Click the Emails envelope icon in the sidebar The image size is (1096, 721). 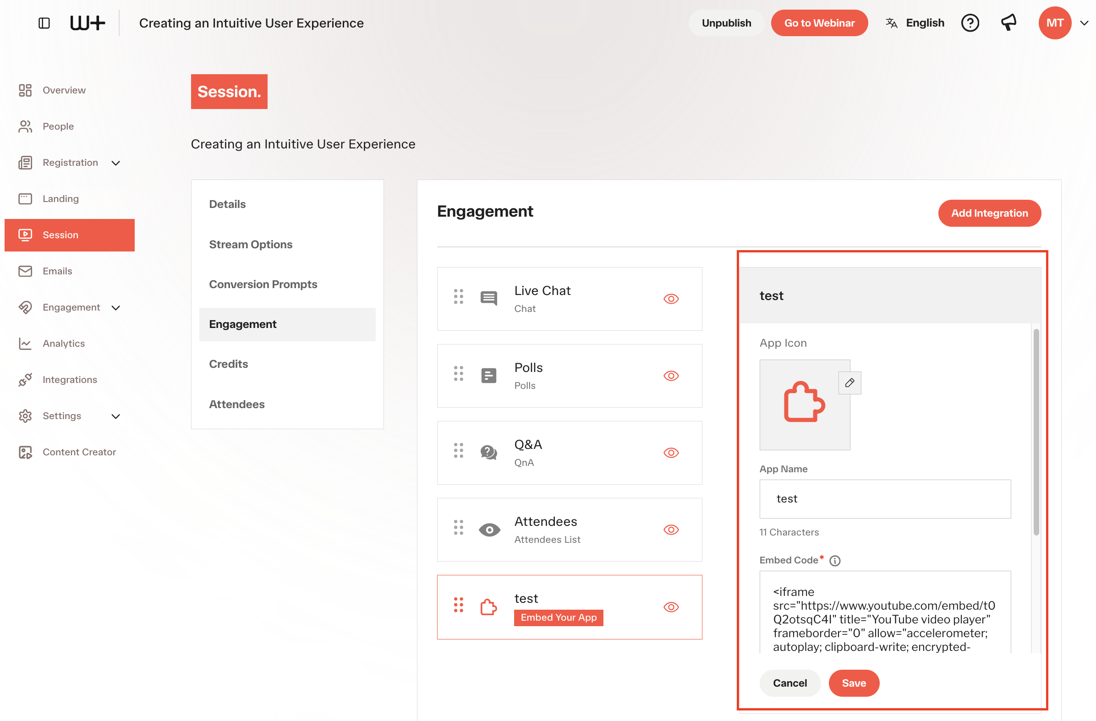pos(25,271)
